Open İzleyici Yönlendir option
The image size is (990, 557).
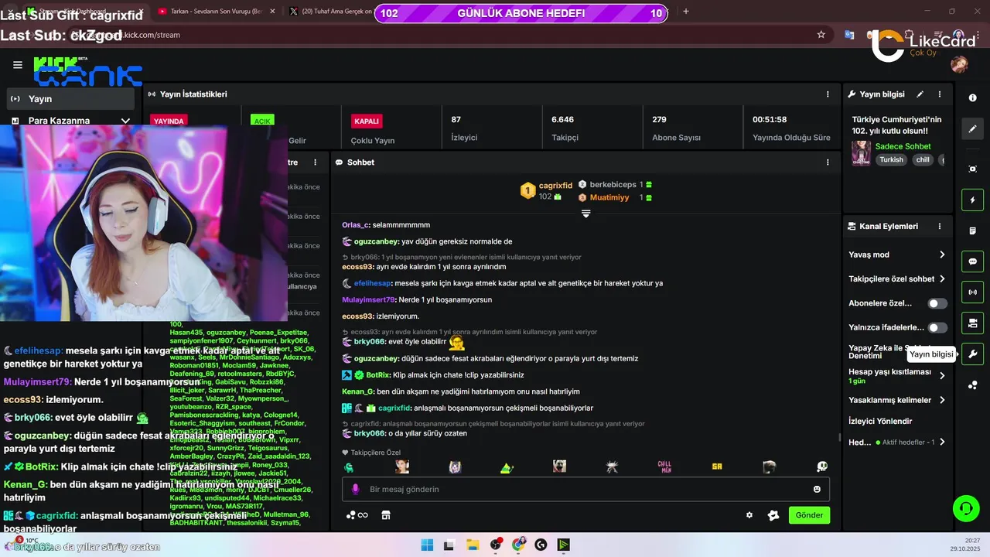(880, 422)
